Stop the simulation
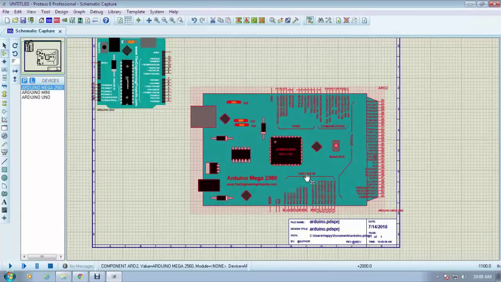This screenshot has height=282, width=501. tap(50, 266)
